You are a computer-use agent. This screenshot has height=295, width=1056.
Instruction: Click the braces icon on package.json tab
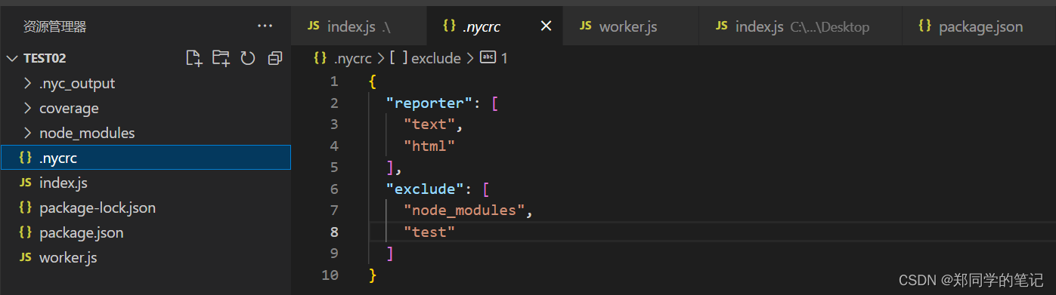click(x=924, y=26)
